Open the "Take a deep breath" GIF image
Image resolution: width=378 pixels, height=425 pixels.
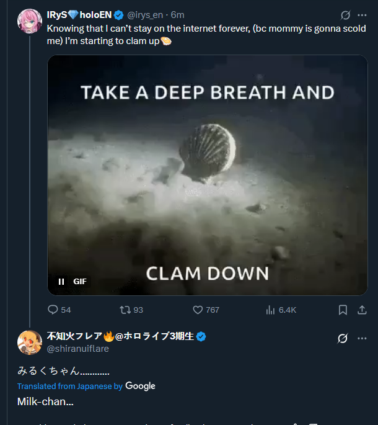click(x=208, y=175)
